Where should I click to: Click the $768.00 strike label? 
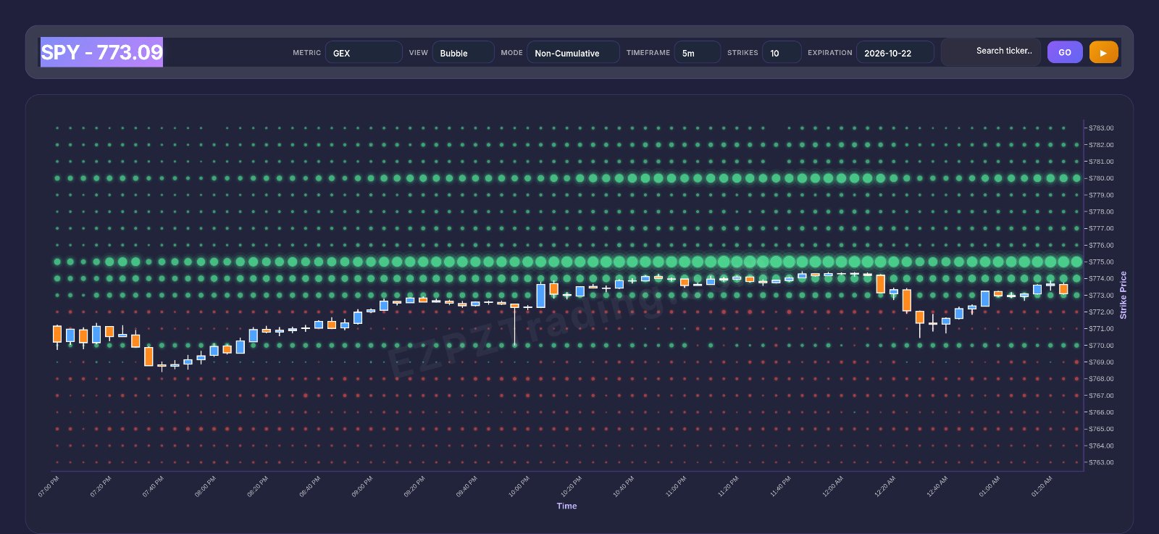coord(1101,379)
